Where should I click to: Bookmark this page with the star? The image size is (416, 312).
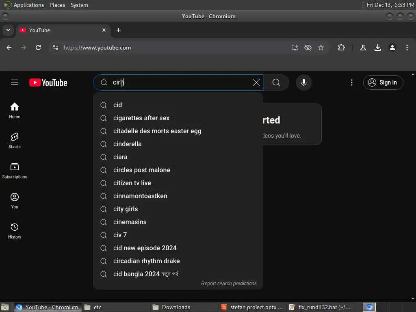(x=321, y=48)
